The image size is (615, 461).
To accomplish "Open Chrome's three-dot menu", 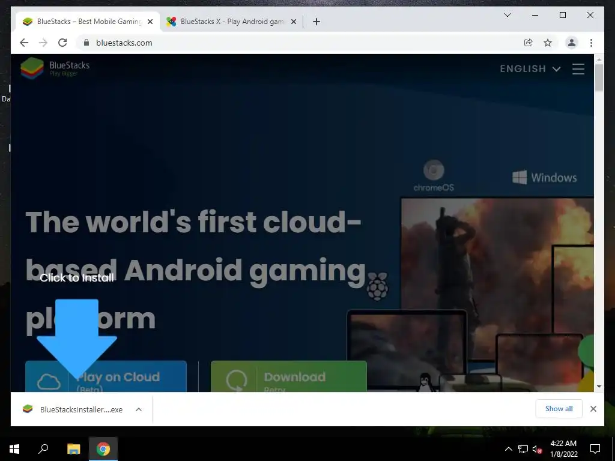I will [591, 43].
